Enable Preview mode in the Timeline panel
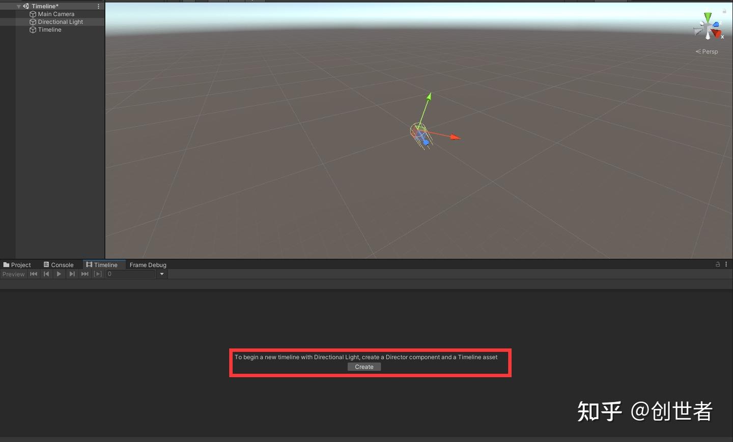This screenshot has width=733, height=442. (x=14, y=274)
